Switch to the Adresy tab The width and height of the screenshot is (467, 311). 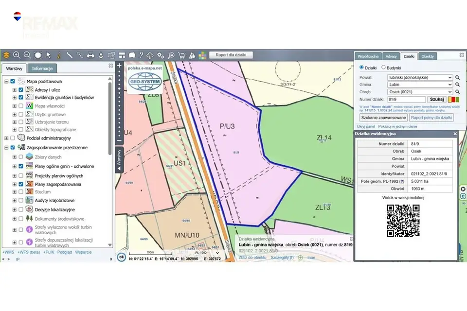pyautogui.click(x=391, y=56)
